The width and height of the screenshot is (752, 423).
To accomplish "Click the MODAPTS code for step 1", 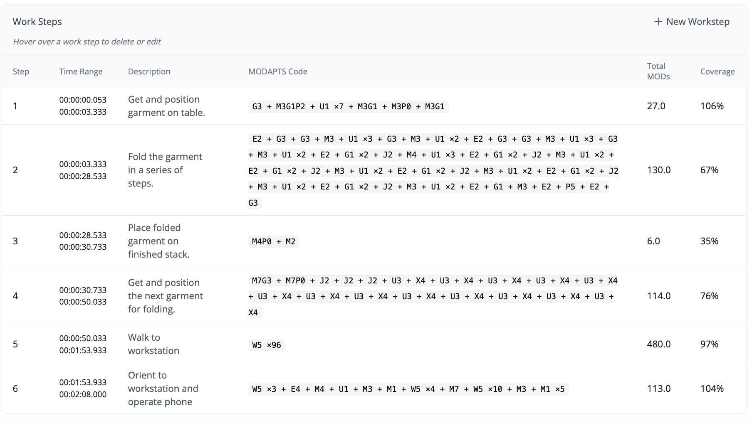I will coord(348,106).
